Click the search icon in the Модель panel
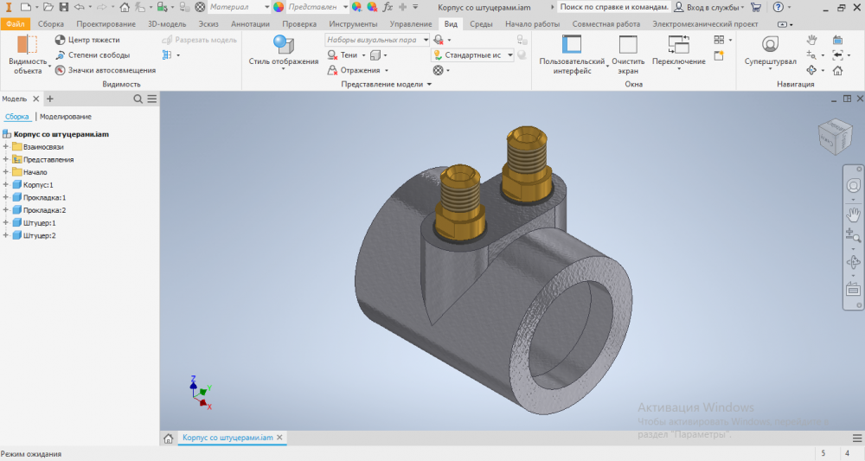865x461 pixels. [x=138, y=99]
